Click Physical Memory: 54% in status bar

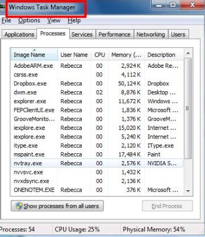154,230
